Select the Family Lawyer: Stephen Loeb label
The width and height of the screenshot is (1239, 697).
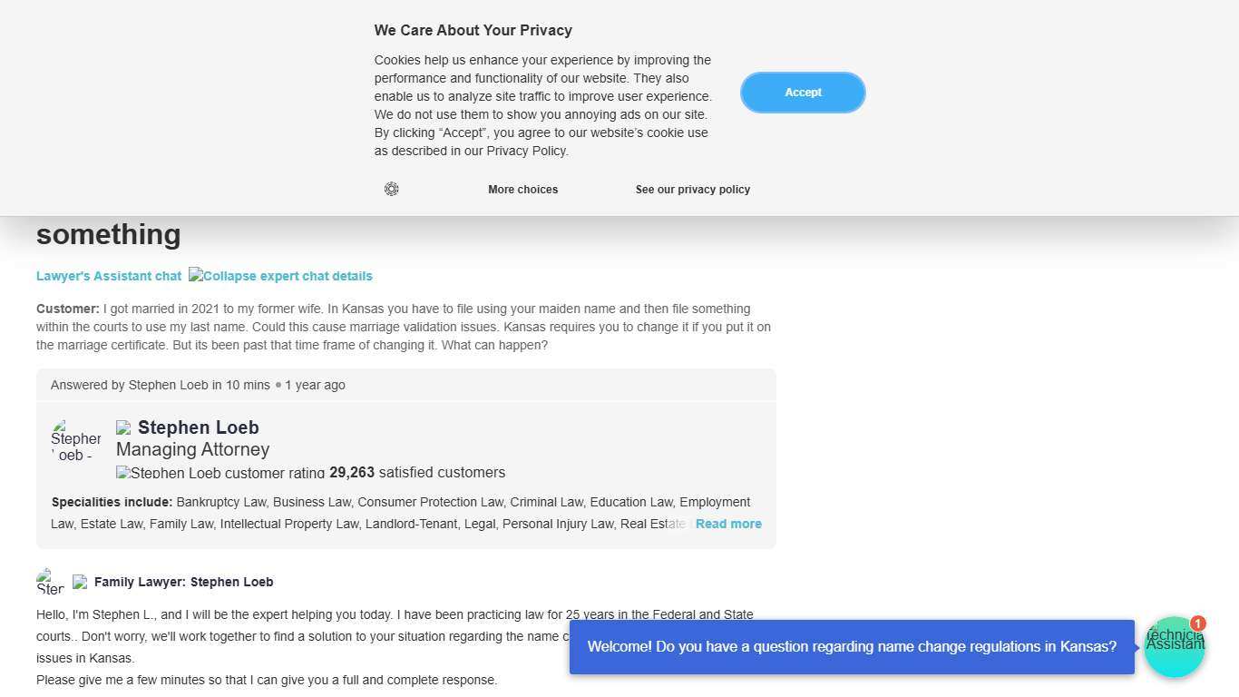click(183, 582)
